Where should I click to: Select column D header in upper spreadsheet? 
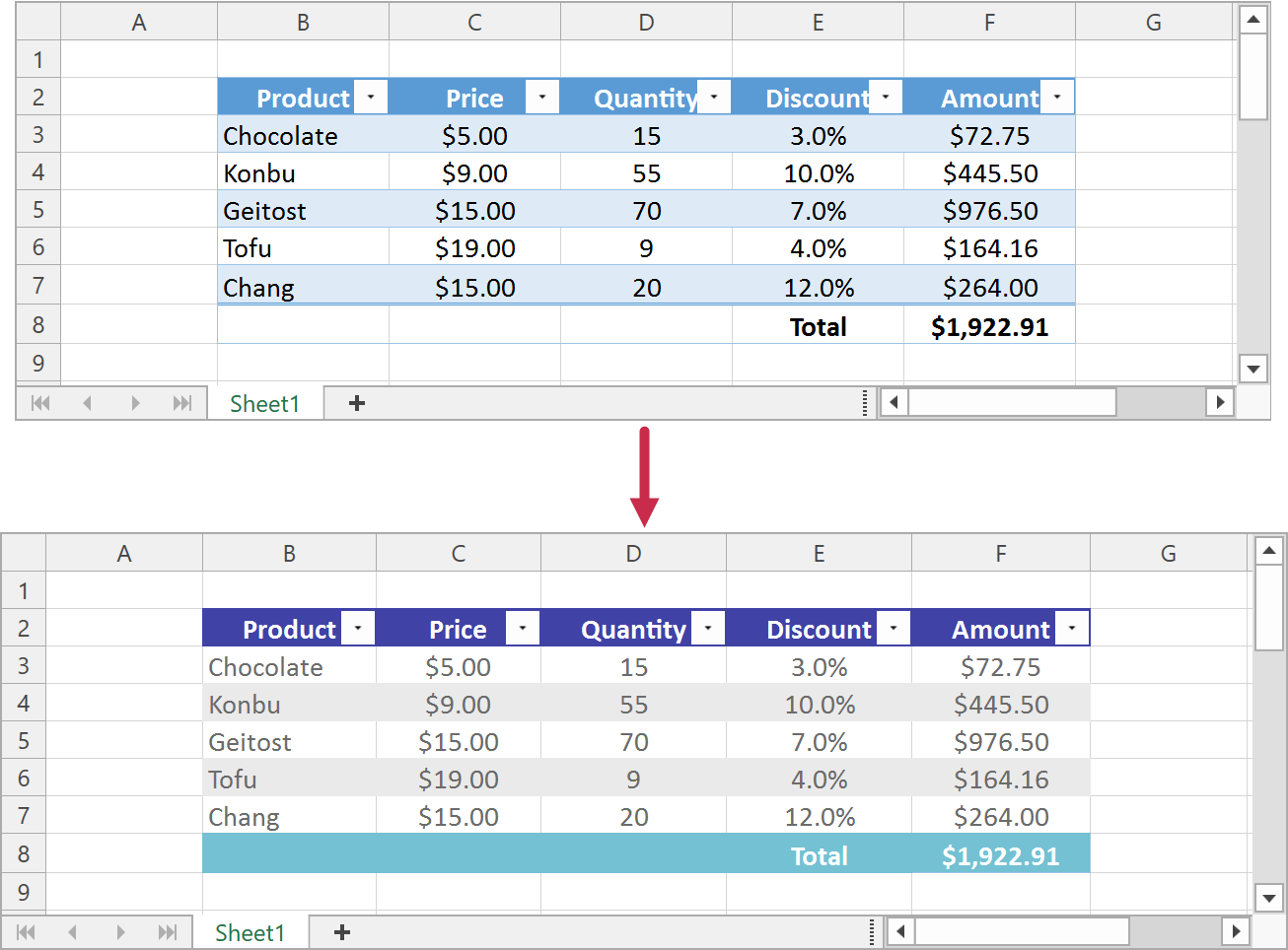point(646,22)
